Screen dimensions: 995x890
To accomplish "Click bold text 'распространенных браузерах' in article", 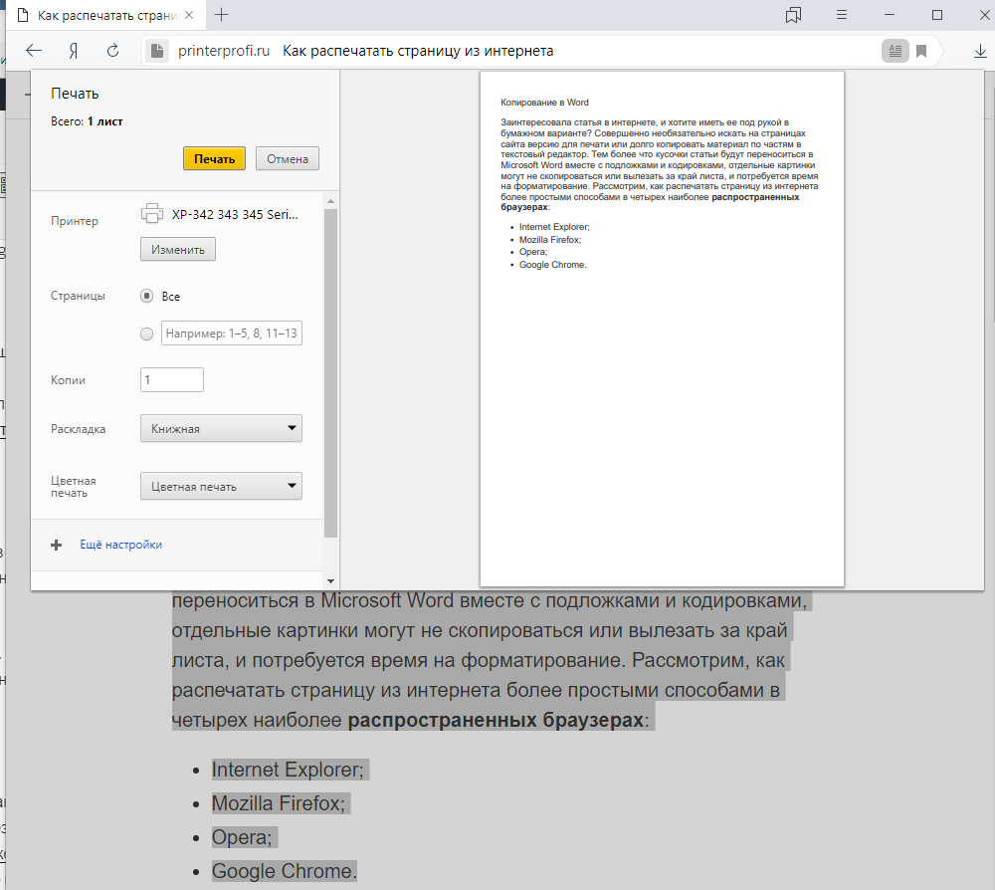I will click(496, 721).
